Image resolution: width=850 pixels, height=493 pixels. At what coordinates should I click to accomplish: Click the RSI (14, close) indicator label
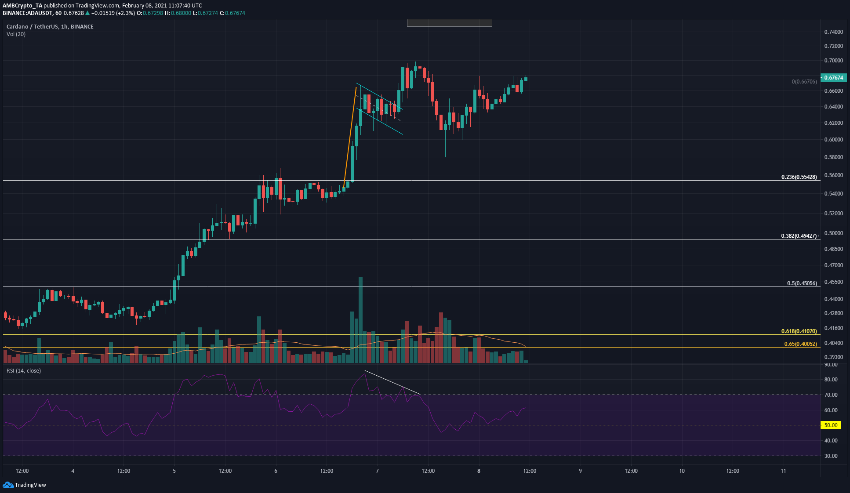click(x=24, y=370)
